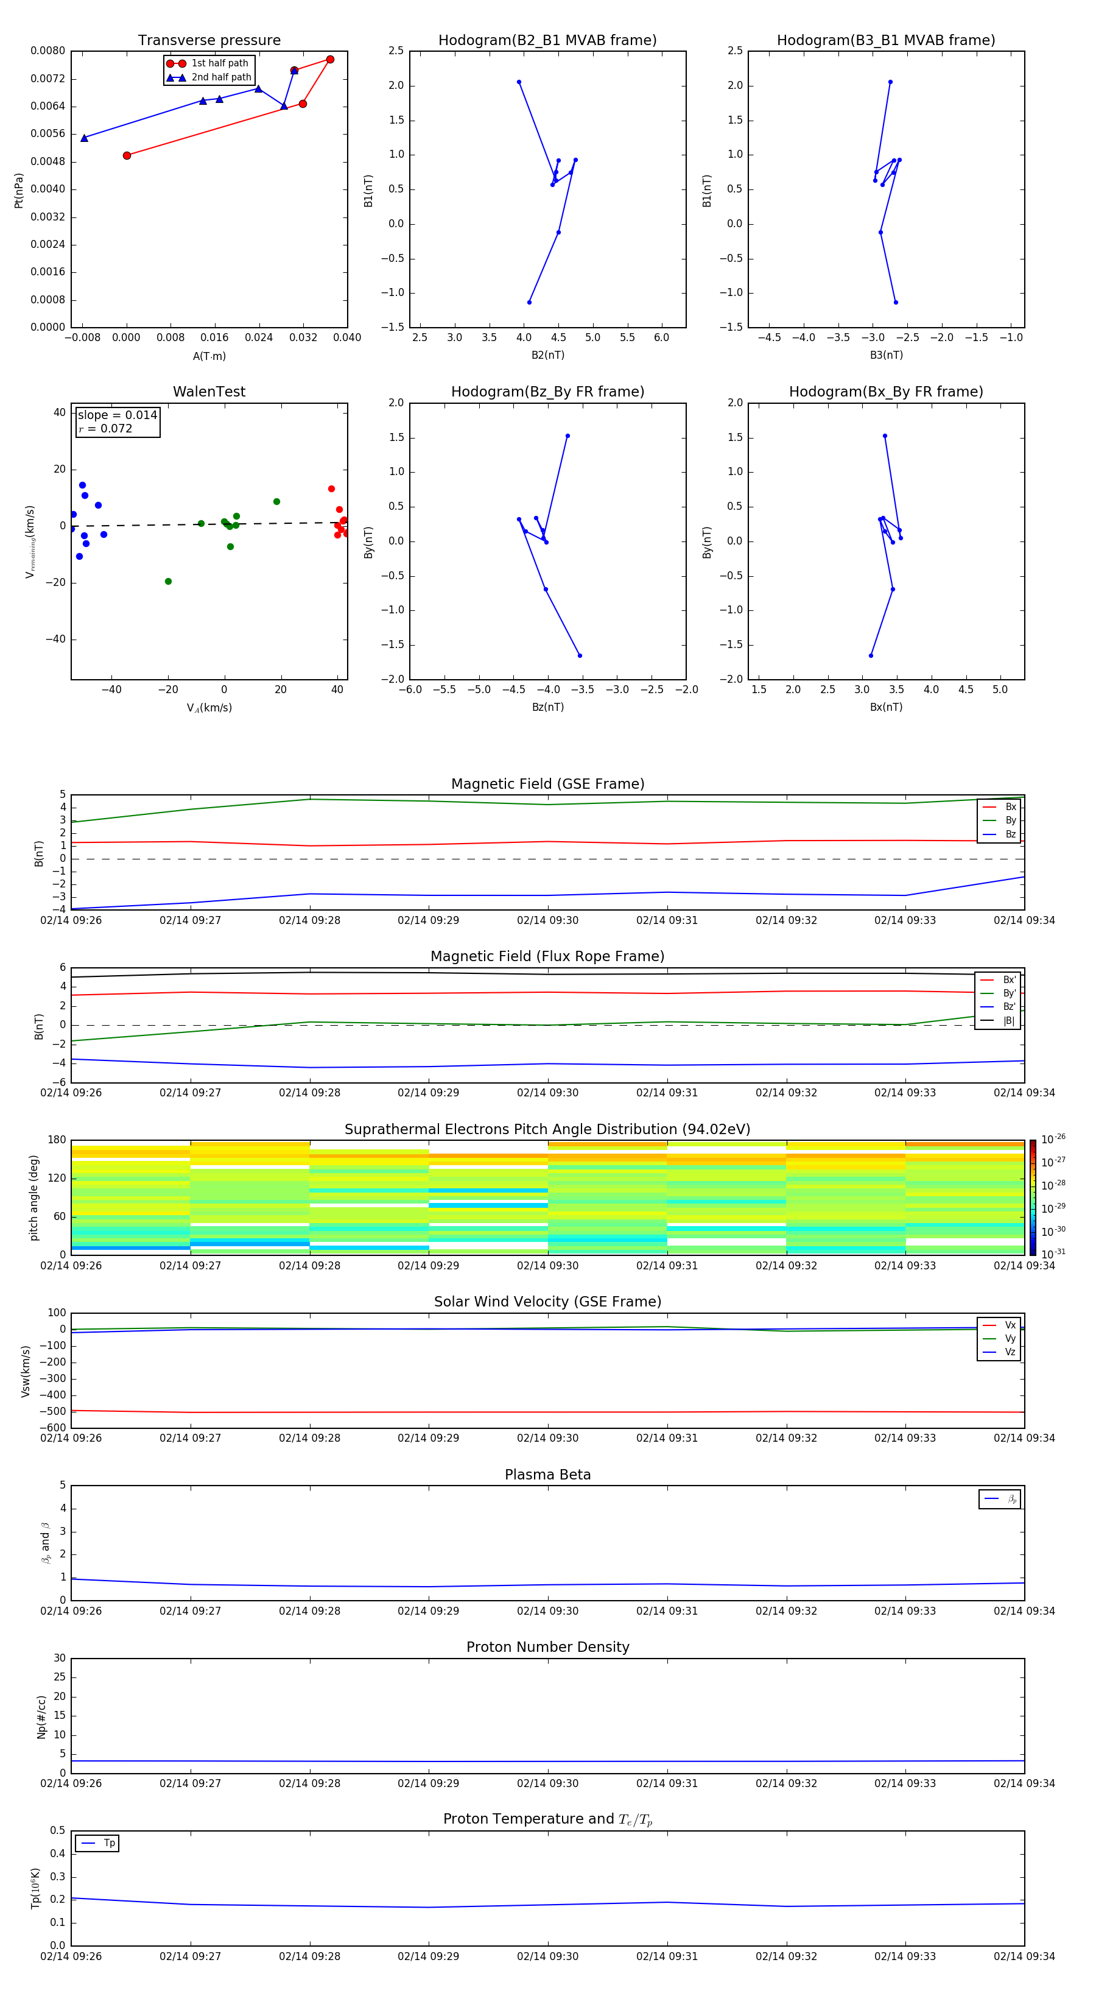
Task: Click the 'Magnetic Field (GSE Frame)' title
Action: click(x=547, y=784)
